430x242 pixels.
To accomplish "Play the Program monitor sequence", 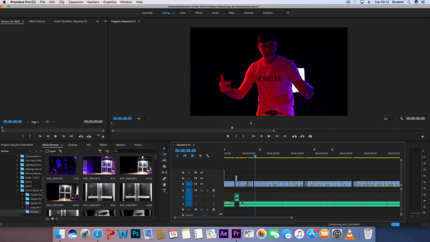I will coord(269,136).
